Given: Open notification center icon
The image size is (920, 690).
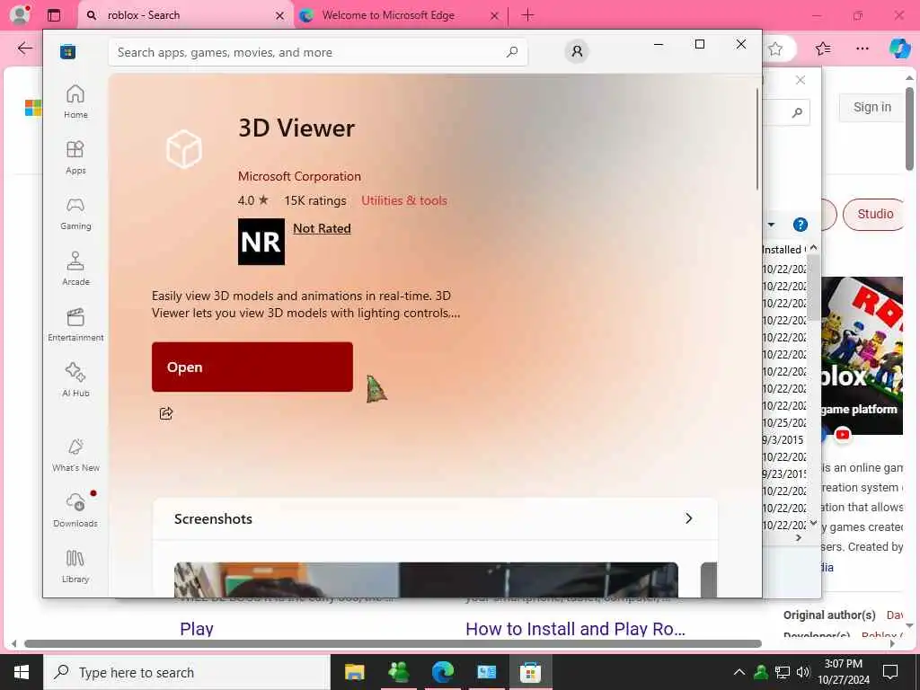Looking at the screenshot, I should click(890, 672).
